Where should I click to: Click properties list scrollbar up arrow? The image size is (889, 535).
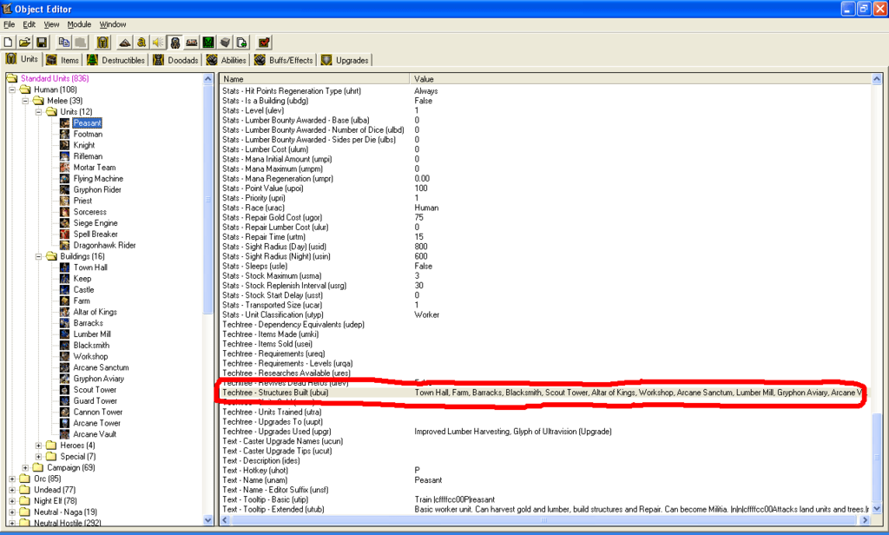pos(877,79)
